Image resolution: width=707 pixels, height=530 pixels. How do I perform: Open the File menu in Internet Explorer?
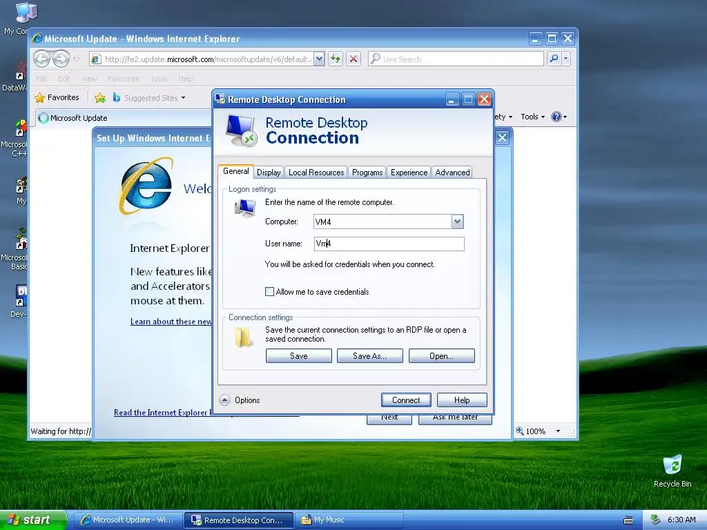click(x=41, y=79)
